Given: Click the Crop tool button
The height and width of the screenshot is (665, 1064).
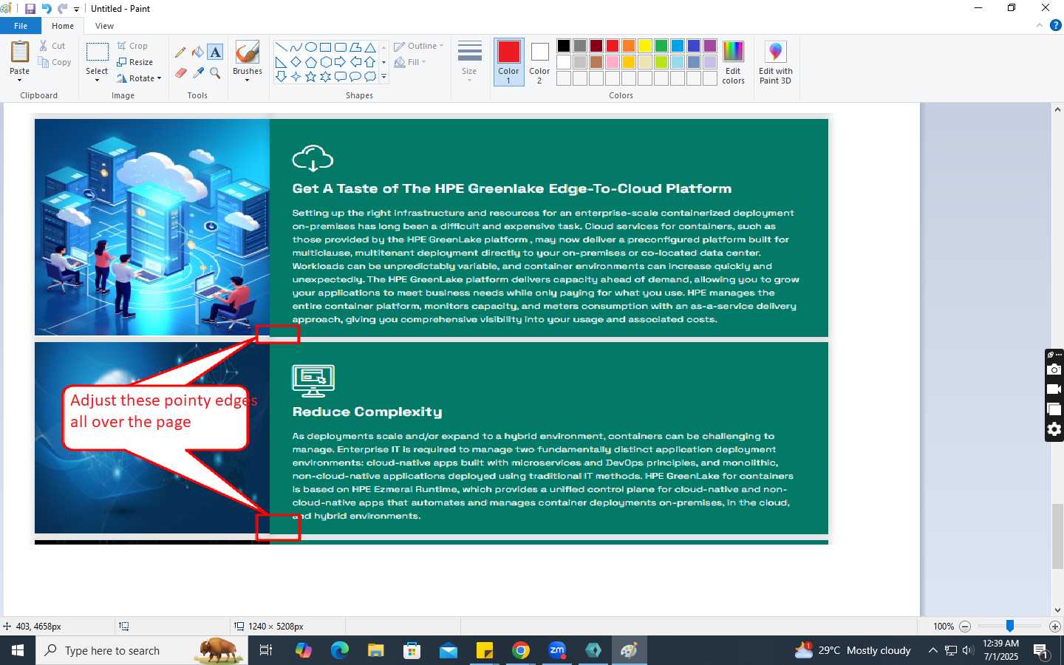Looking at the screenshot, I should (x=132, y=46).
